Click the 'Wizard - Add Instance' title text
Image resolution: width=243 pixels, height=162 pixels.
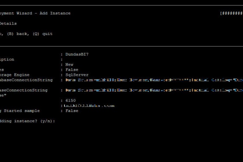(x=43, y=13)
